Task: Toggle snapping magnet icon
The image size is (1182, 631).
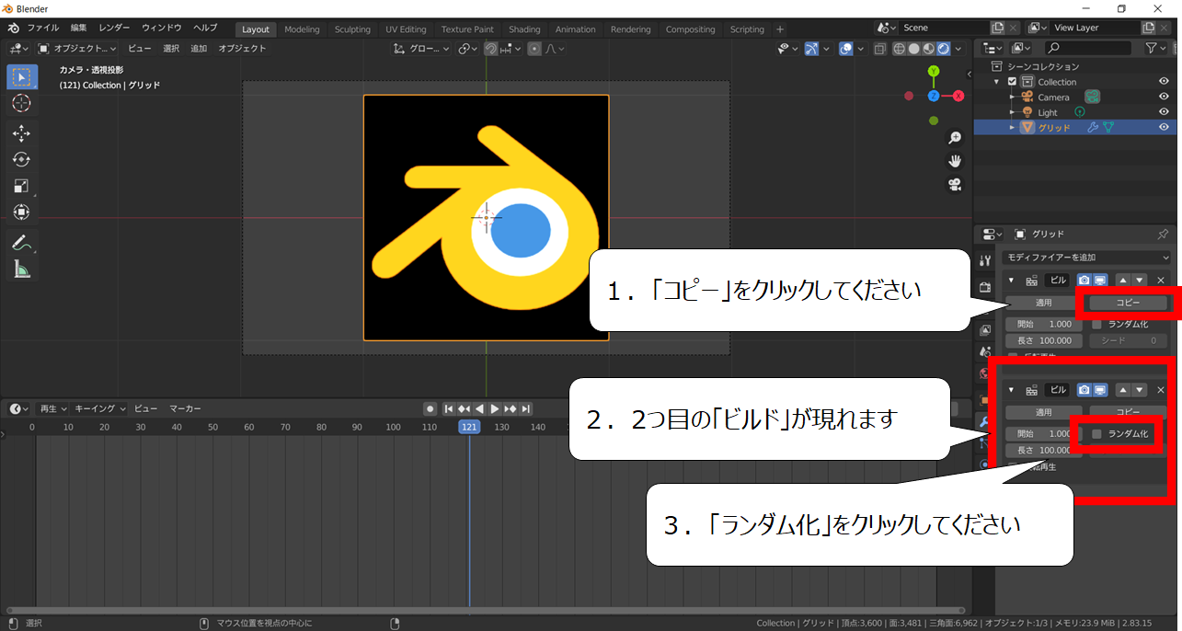Action: point(492,49)
